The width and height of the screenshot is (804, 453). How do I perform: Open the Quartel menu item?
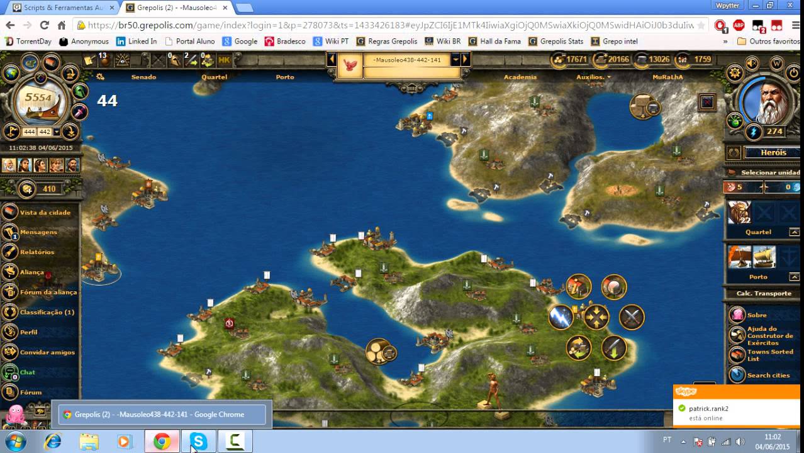(214, 77)
